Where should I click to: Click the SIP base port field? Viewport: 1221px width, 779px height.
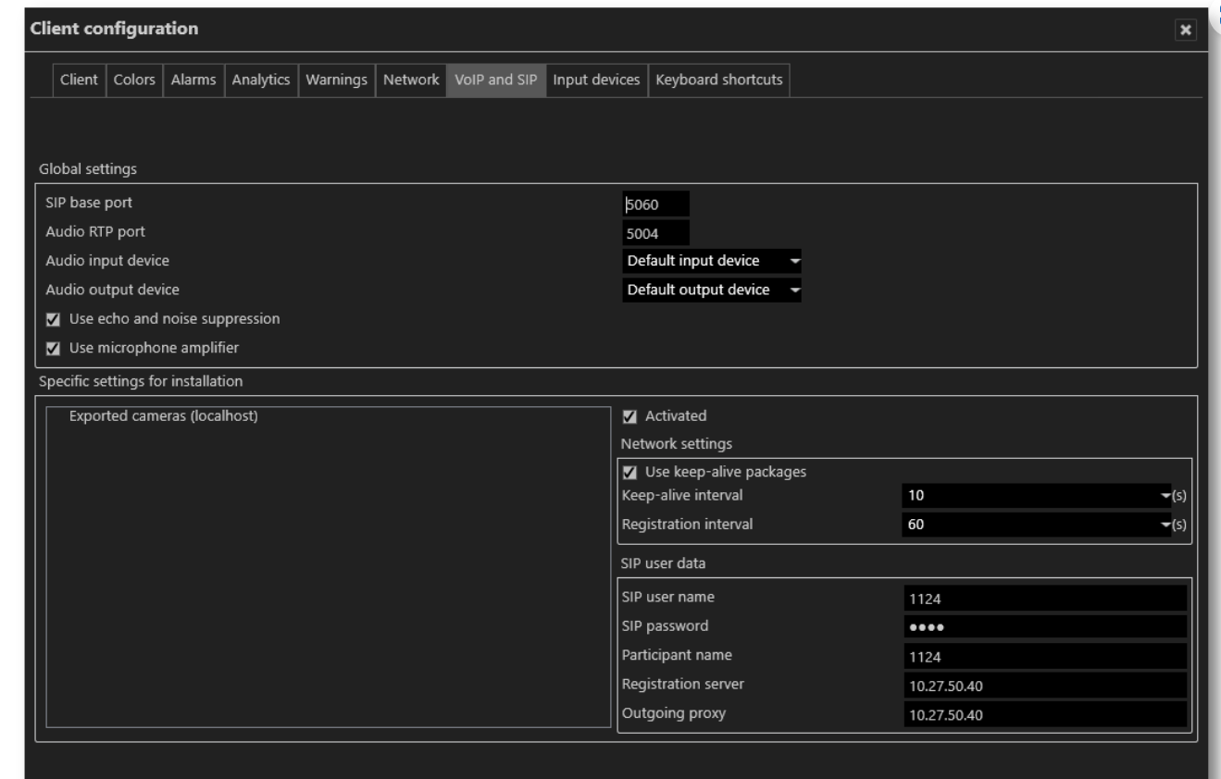point(655,204)
